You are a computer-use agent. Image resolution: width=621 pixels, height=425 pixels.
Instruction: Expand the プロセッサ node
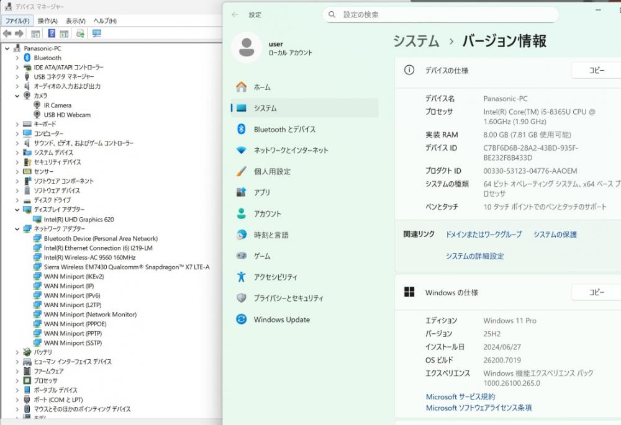pyautogui.click(x=17, y=381)
